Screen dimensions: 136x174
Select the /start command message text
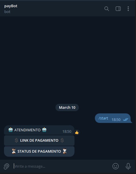click(x=103, y=118)
